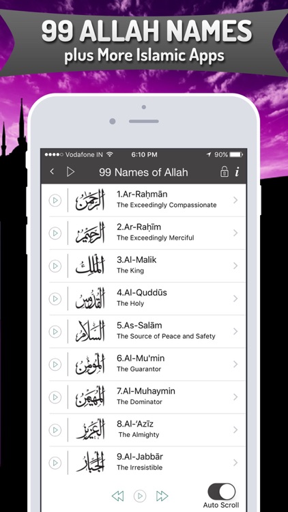Play audio for Al-Mu'min

[55, 365]
